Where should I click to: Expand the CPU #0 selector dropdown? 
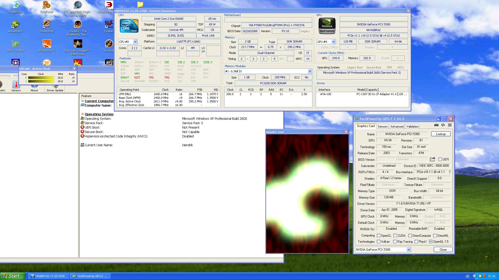[135, 42]
